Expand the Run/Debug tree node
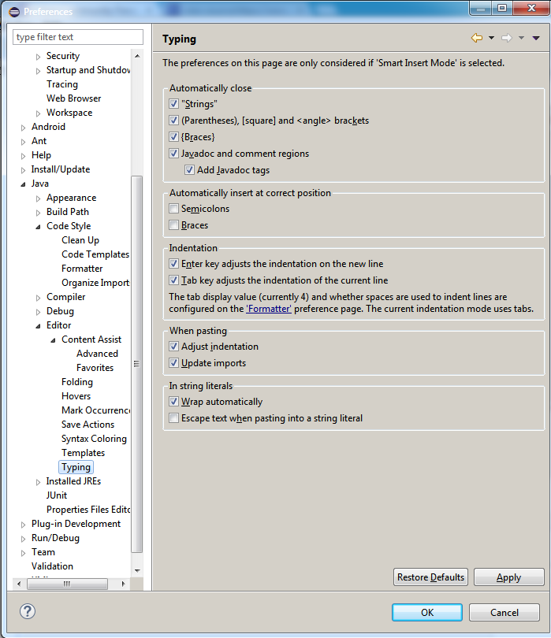This screenshot has height=638, width=551. [x=23, y=539]
